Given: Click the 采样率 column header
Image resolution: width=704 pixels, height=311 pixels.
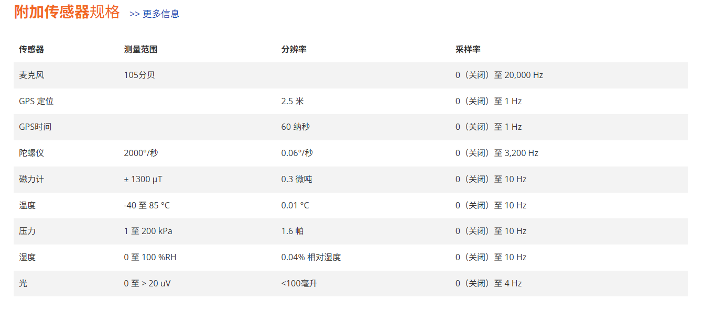Looking at the screenshot, I should (468, 49).
